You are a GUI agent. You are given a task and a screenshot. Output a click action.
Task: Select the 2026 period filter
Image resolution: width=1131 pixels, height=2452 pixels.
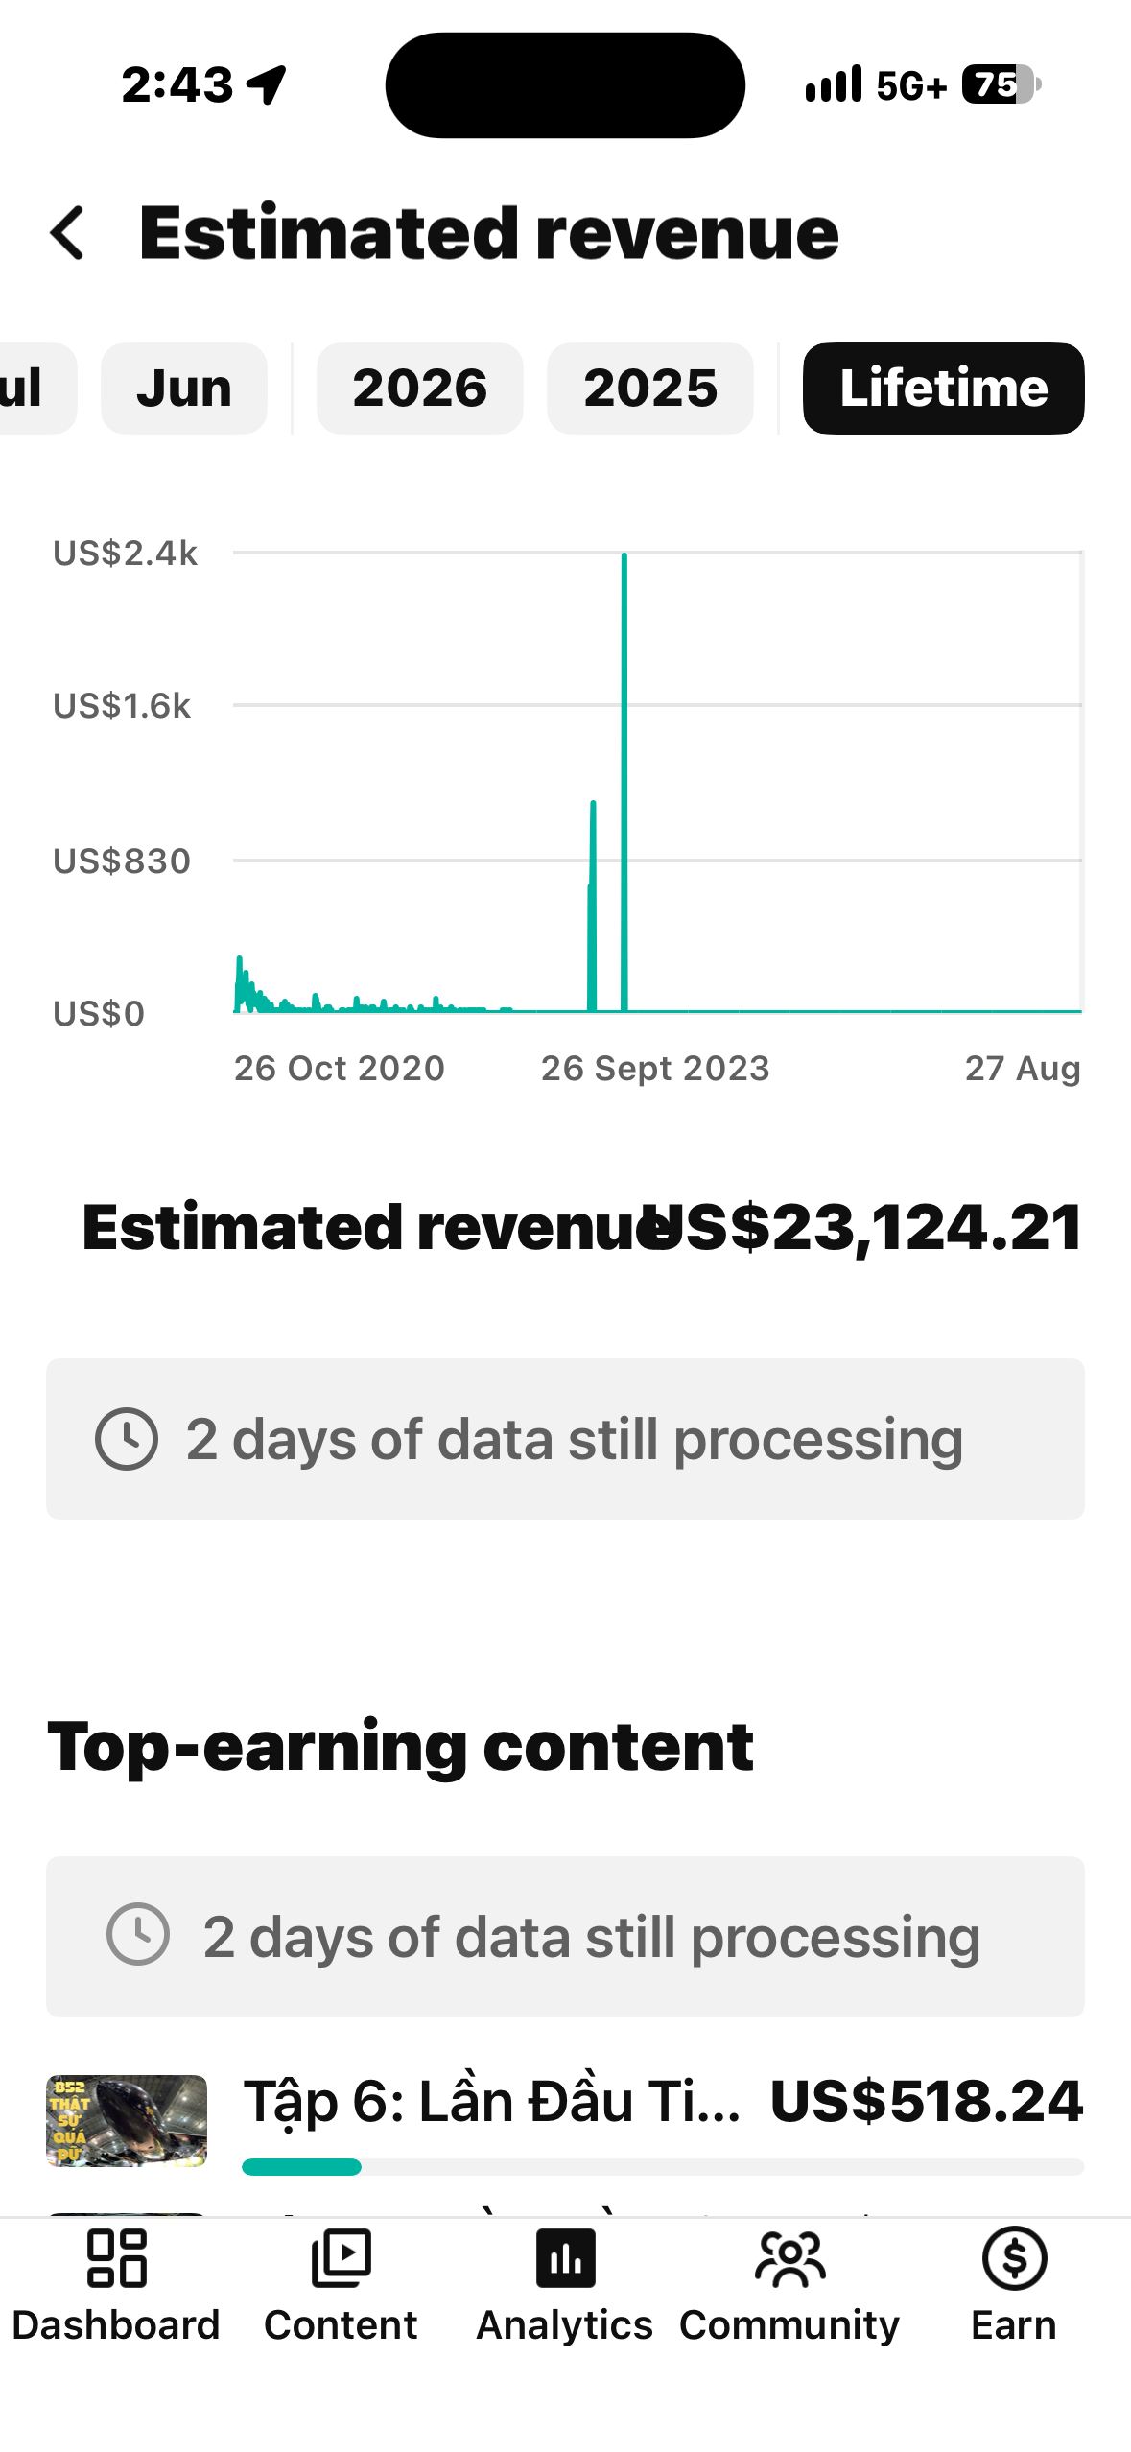[420, 389]
